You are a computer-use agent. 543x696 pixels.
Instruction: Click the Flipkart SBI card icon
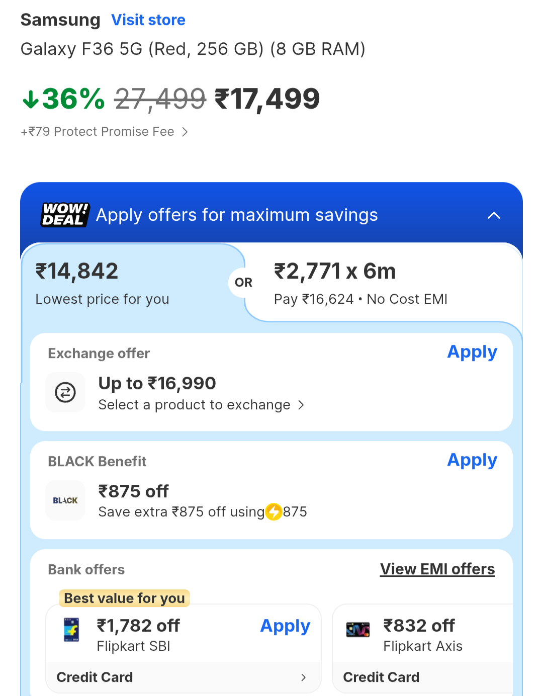point(71,630)
